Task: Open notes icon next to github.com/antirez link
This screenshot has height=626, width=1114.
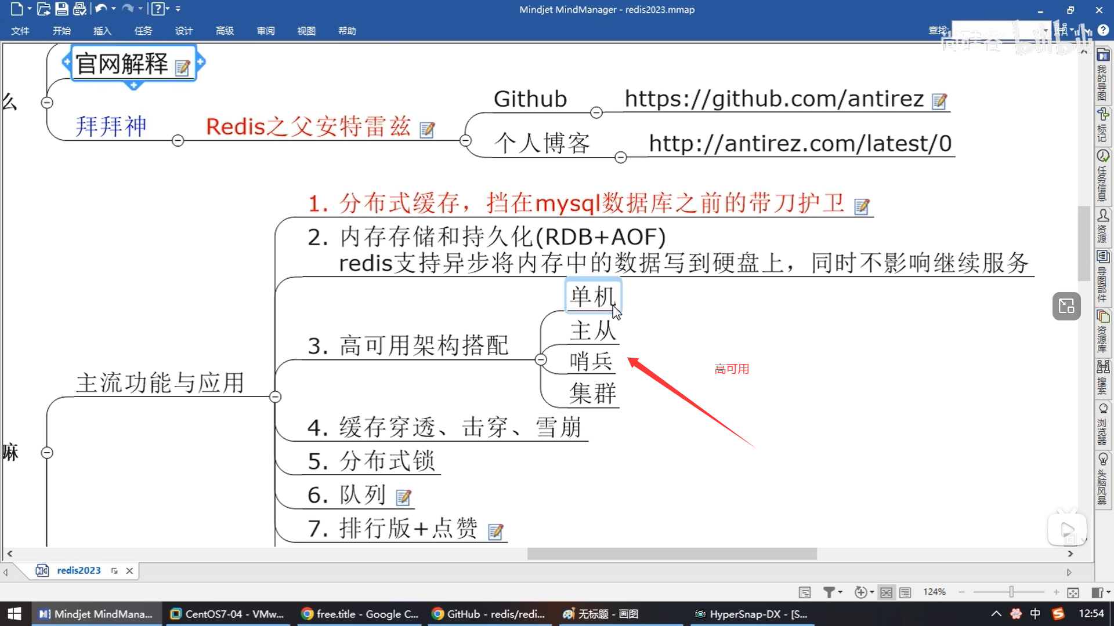Action: coord(939,102)
